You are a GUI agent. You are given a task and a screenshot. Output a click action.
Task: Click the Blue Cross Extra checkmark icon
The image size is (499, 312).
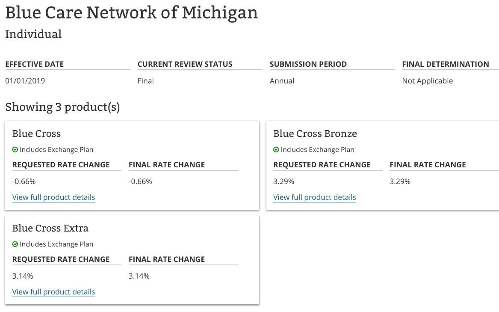(x=15, y=244)
